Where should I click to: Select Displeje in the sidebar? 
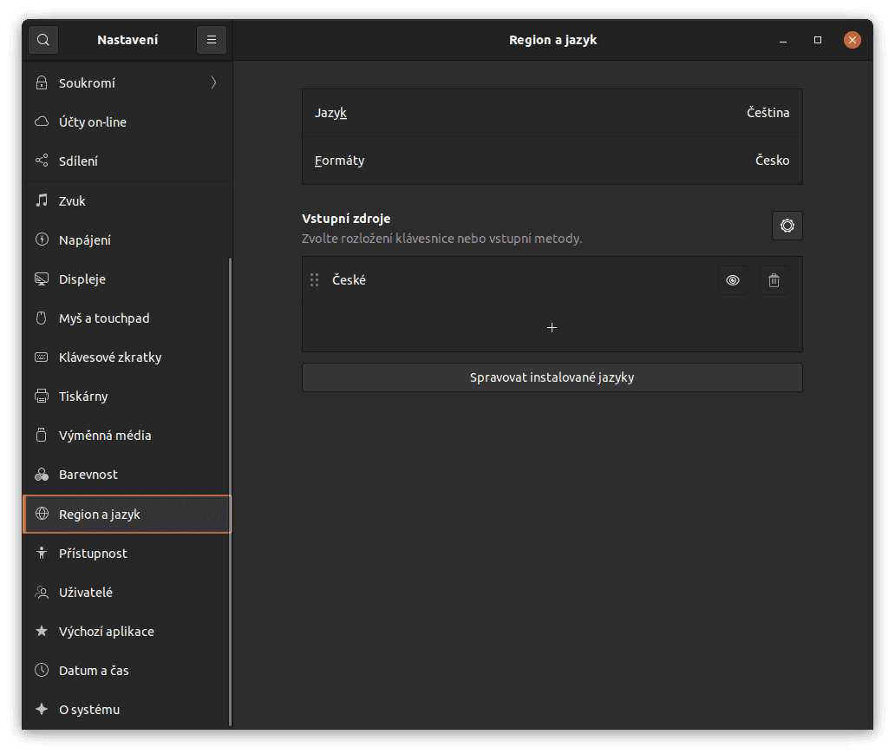click(82, 279)
